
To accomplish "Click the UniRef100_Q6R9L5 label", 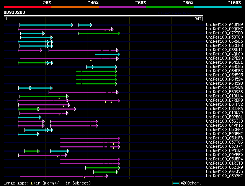I will pyautogui.click(x=224, y=41).
